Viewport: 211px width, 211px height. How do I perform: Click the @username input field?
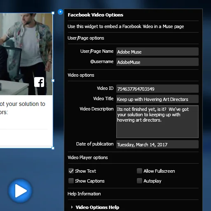pos(157,62)
